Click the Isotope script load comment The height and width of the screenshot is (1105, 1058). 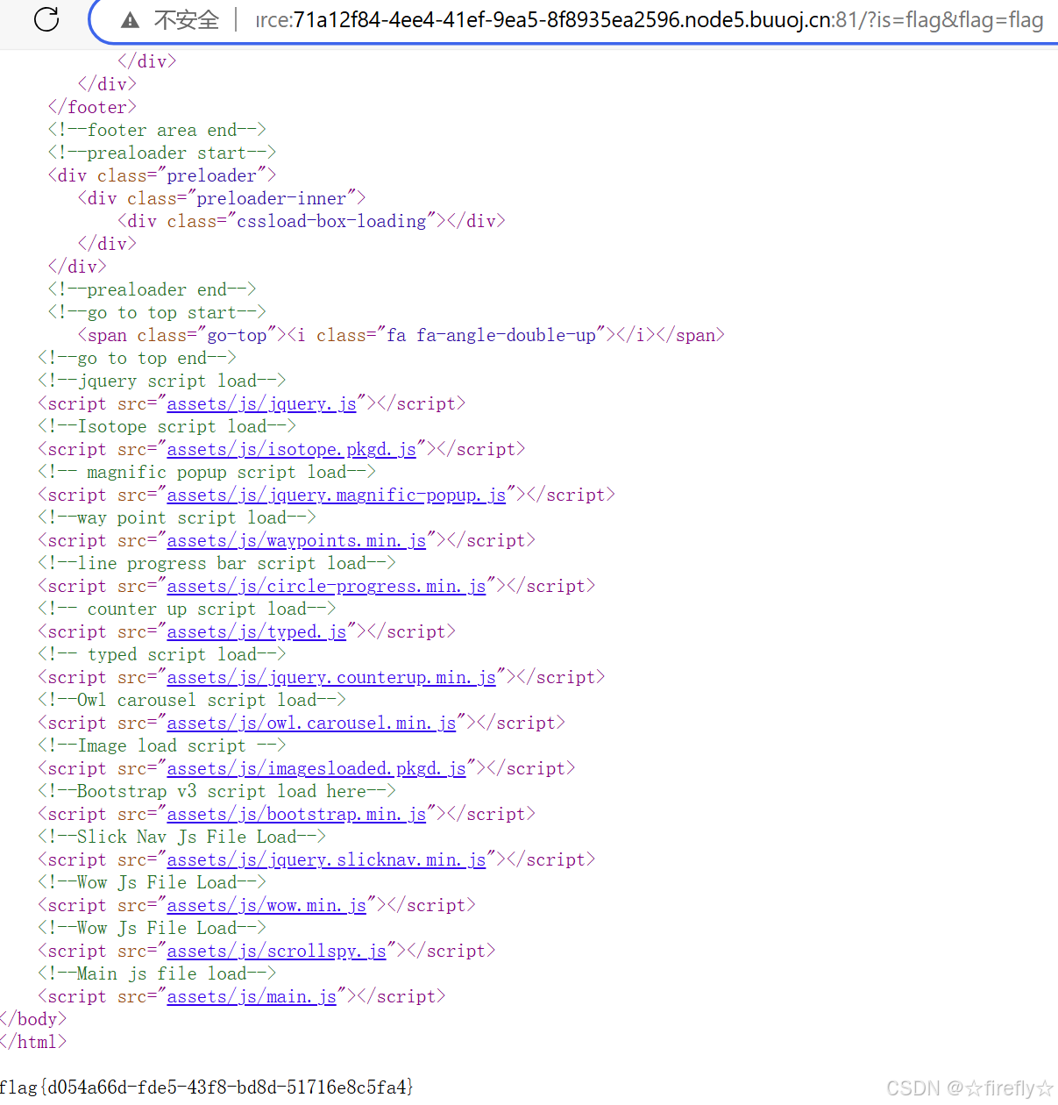pos(167,426)
